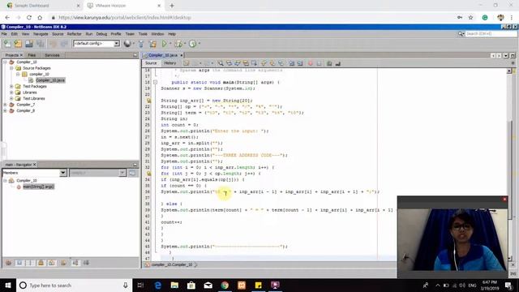This screenshot has width=519, height=292.
Task: Toggle Fully Qualified Names in Navigator
Action: tap(63, 263)
